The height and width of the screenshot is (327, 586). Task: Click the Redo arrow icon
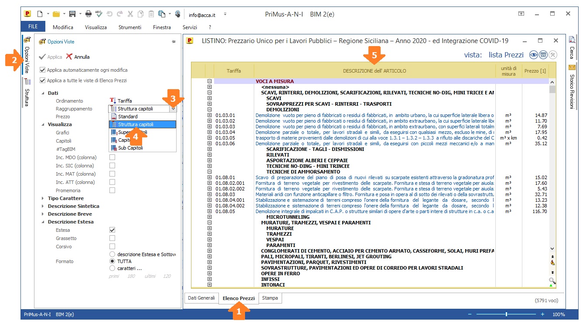[x=119, y=14]
